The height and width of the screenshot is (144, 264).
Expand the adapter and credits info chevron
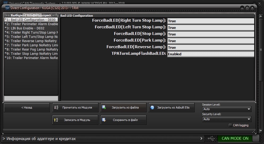click(x=202, y=138)
